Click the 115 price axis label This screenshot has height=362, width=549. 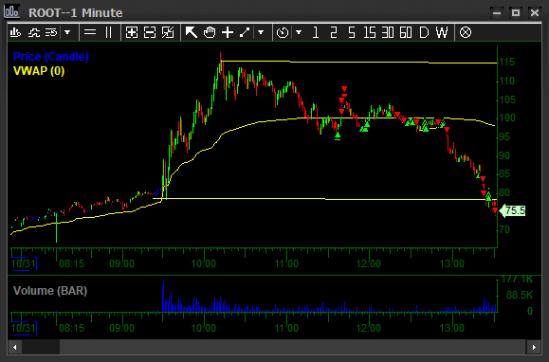pyautogui.click(x=507, y=63)
